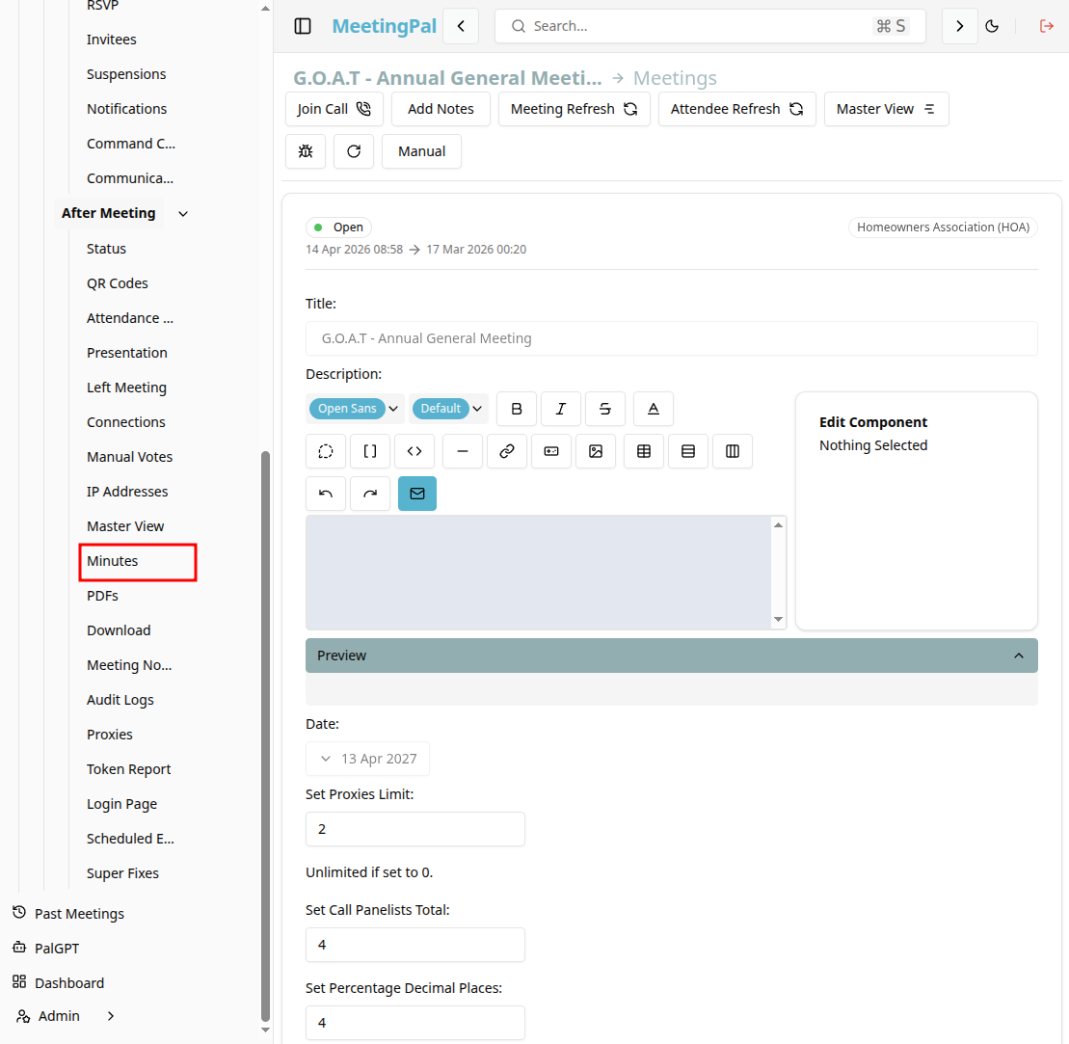Insert square brackets component
This screenshot has width=1069, height=1044.
point(370,451)
